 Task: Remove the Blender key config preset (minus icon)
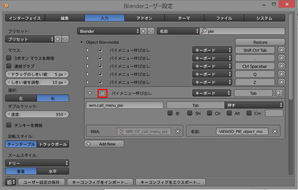[151, 31]
